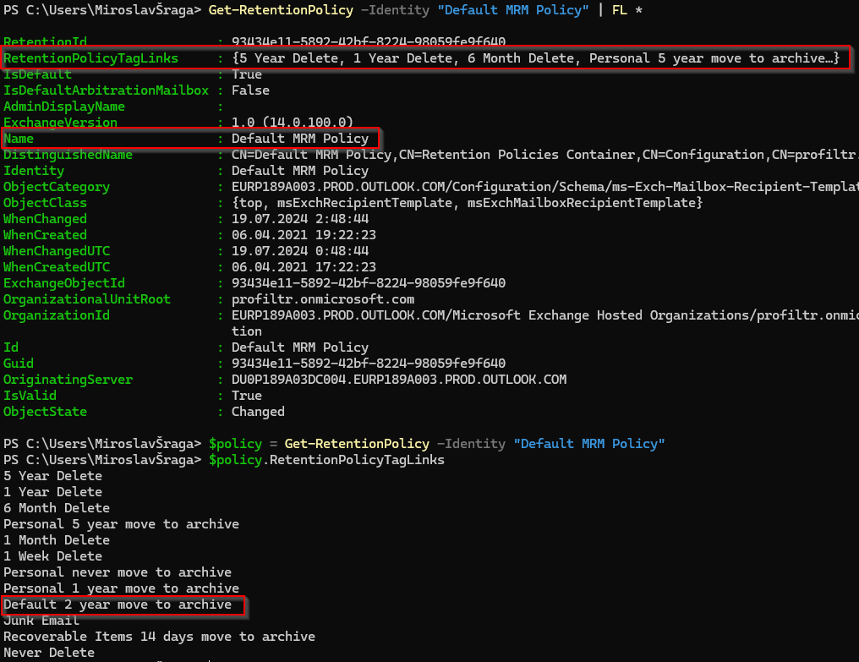Click the 'Junk Email' output line
859x662 pixels.
tap(41, 621)
